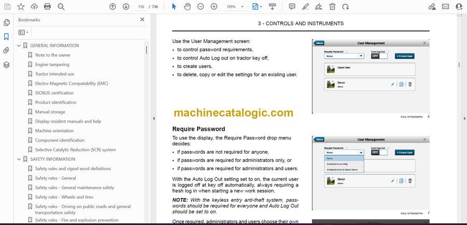
Task: Open Tractor intended use bookmark
Action: [55, 74]
